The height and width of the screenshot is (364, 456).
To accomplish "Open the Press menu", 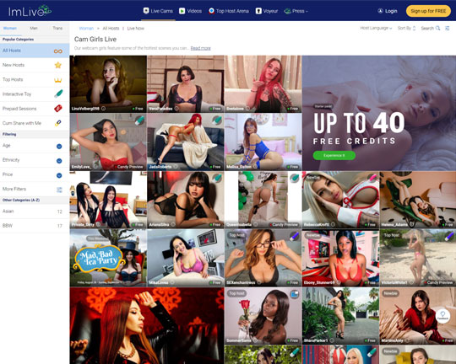I will pos(296,11).
